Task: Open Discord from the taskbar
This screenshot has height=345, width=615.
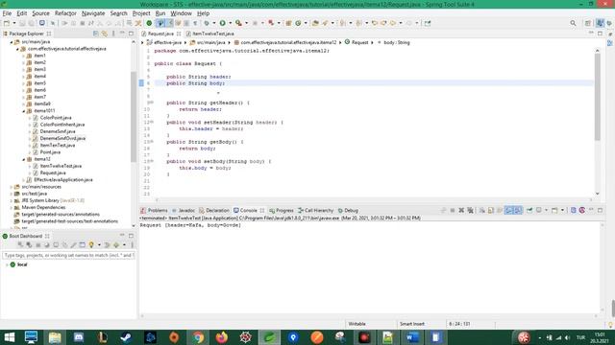Action: click(79, 336)
